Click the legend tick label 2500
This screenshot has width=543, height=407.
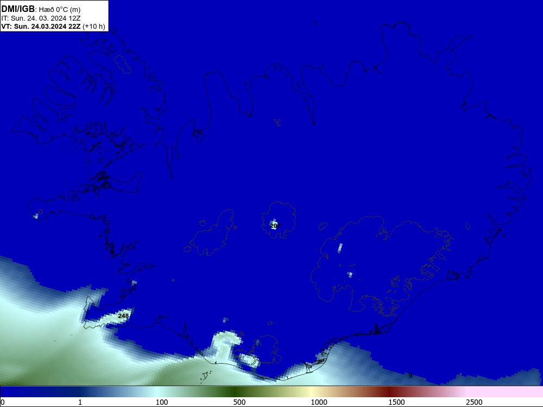coord(474,402)
